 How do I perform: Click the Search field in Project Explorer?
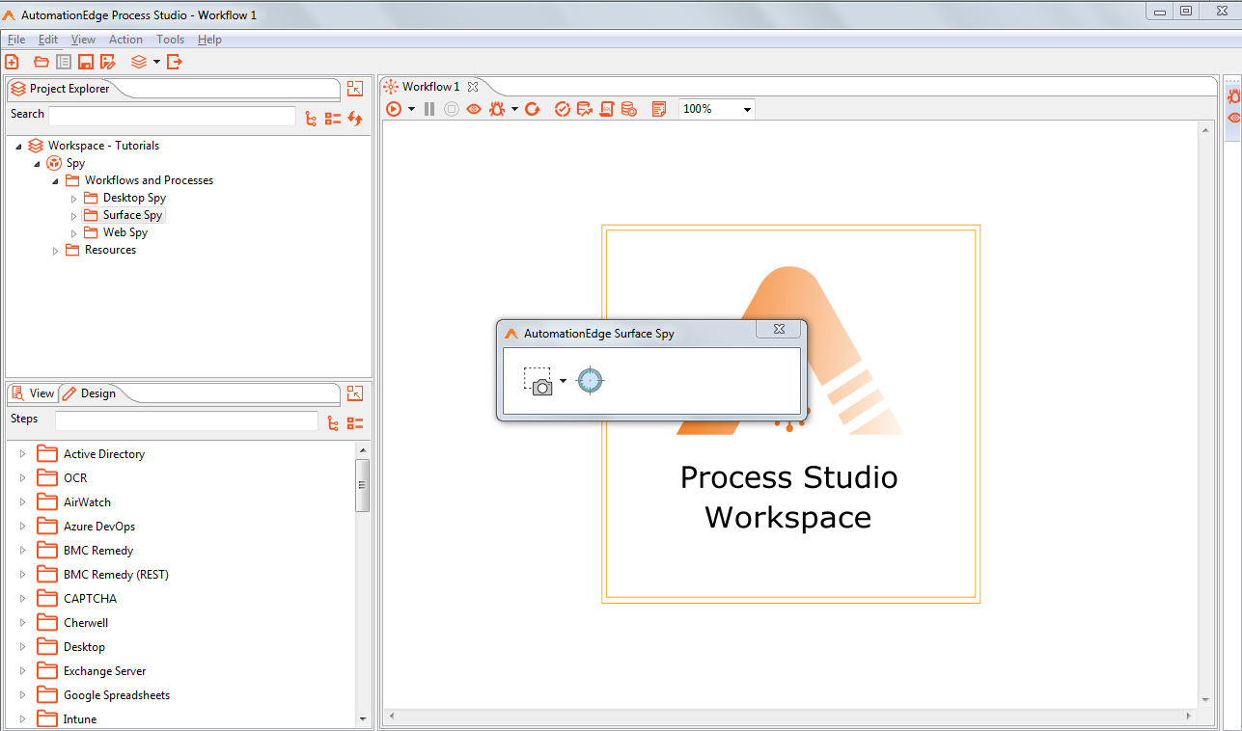(x=173, y=116)
